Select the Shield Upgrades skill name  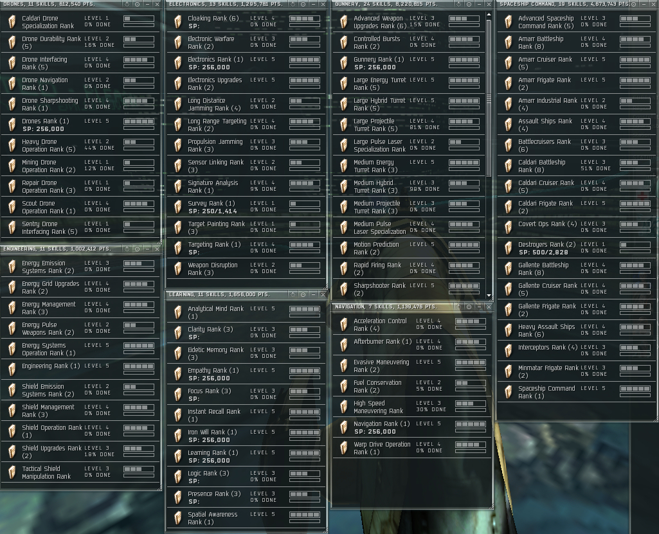pos(51,452)
